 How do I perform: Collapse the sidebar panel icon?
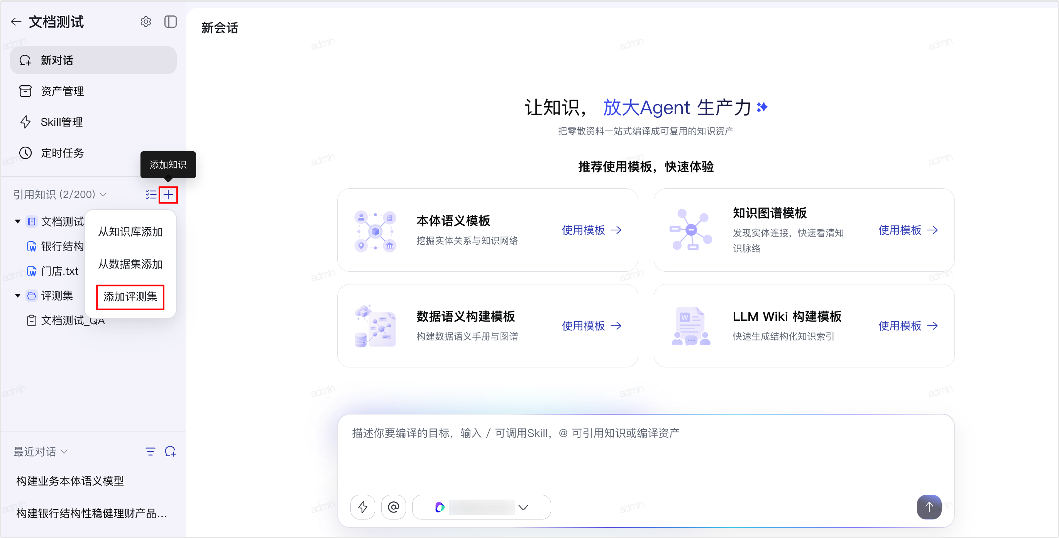(171, 22)
